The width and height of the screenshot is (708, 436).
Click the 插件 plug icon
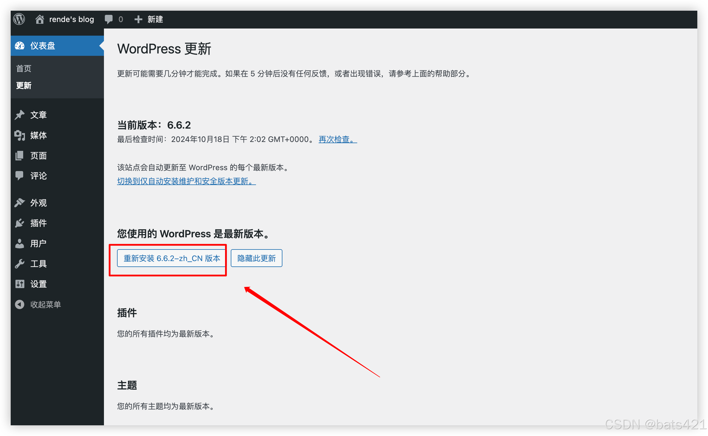click(x=20, y=223)
